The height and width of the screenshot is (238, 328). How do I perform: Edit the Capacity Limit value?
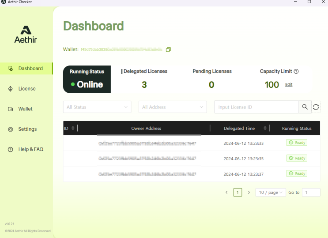289,84
